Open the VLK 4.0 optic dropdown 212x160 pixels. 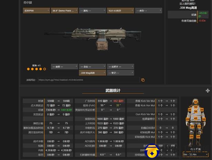coord(120,11)
